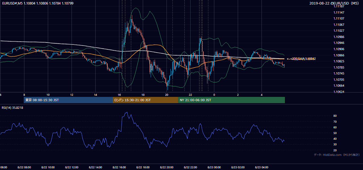Screen dimensions: 363x170
Task: Click RSI scale value 80
Action: (335, 116)
